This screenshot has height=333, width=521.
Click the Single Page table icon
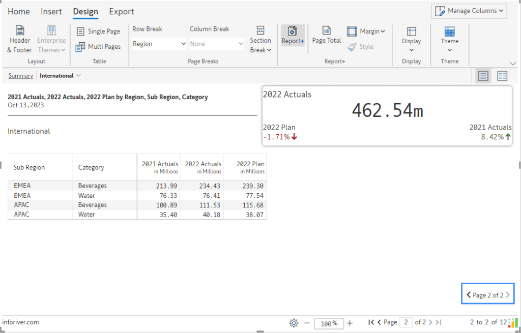(98, 31)
